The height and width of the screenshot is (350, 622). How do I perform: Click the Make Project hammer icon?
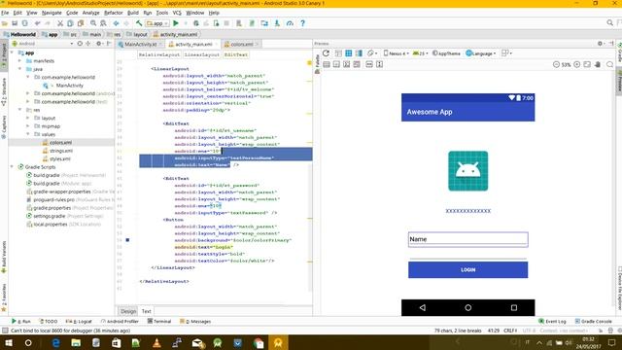139,23
